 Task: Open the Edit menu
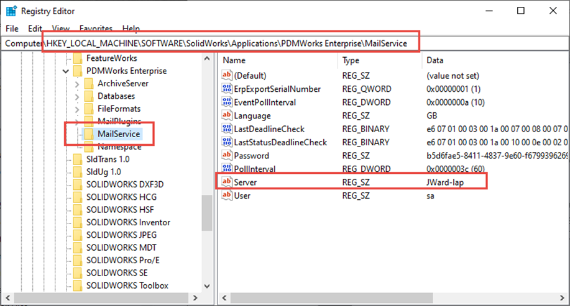pyautogui.click(x=35, y=29)
